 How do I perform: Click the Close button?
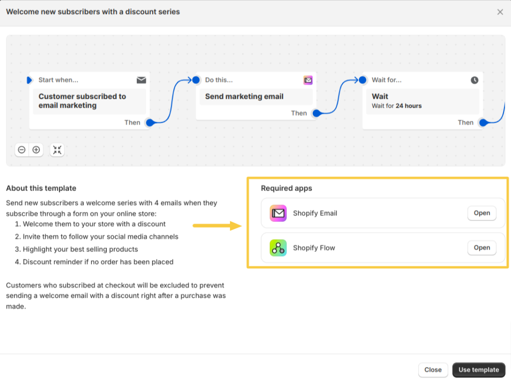click(433, 370)
